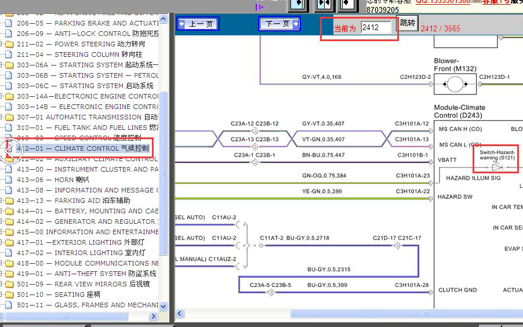This screenshot has width=523, height=327.
Task: Open 415-00 INFORMATION AND ENTERTAINMENT folder
Action: point(88,232)
